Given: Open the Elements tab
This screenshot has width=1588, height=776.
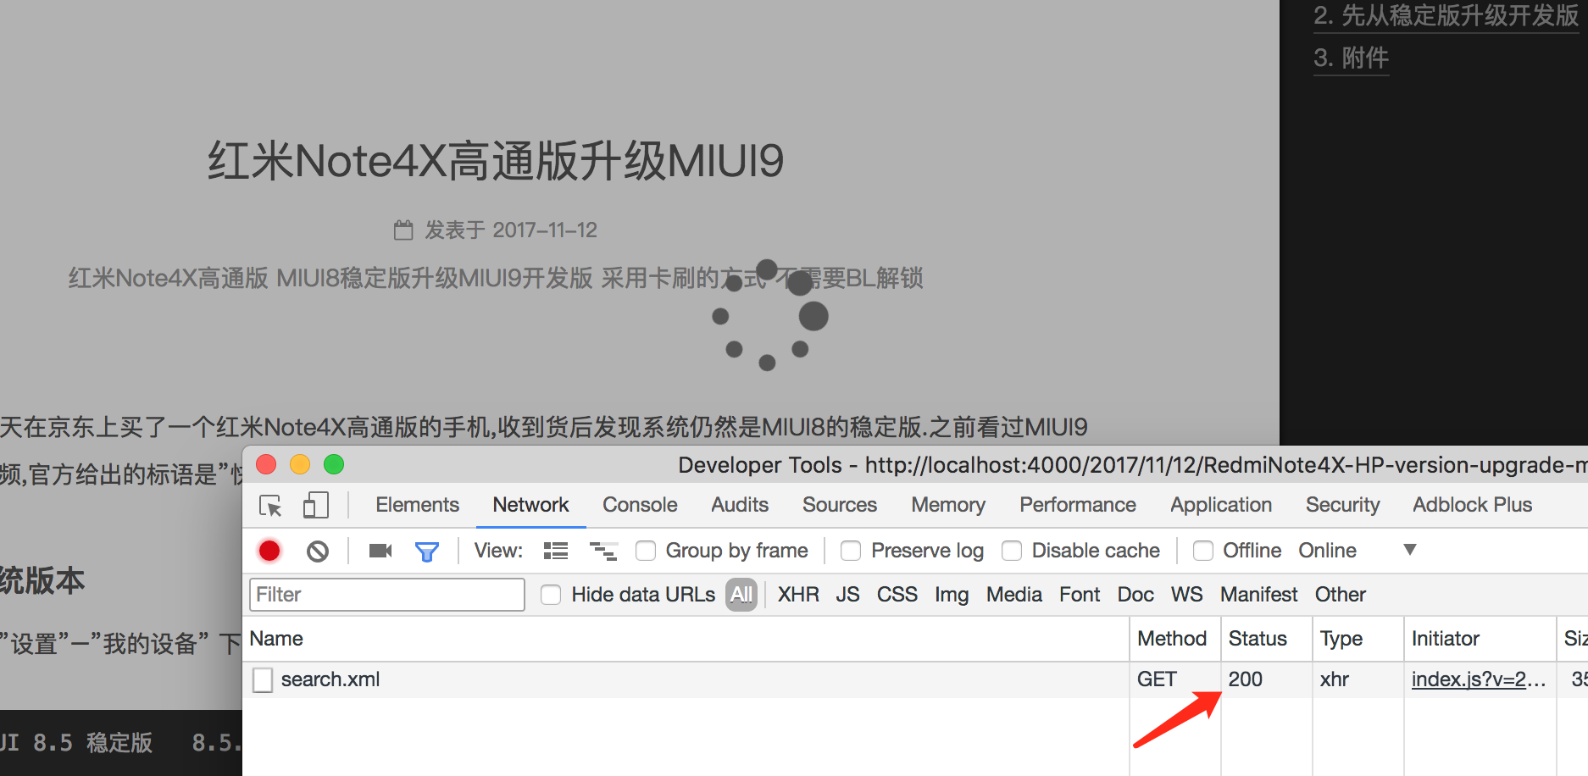Looking at the screenshot, I should 417,505.
